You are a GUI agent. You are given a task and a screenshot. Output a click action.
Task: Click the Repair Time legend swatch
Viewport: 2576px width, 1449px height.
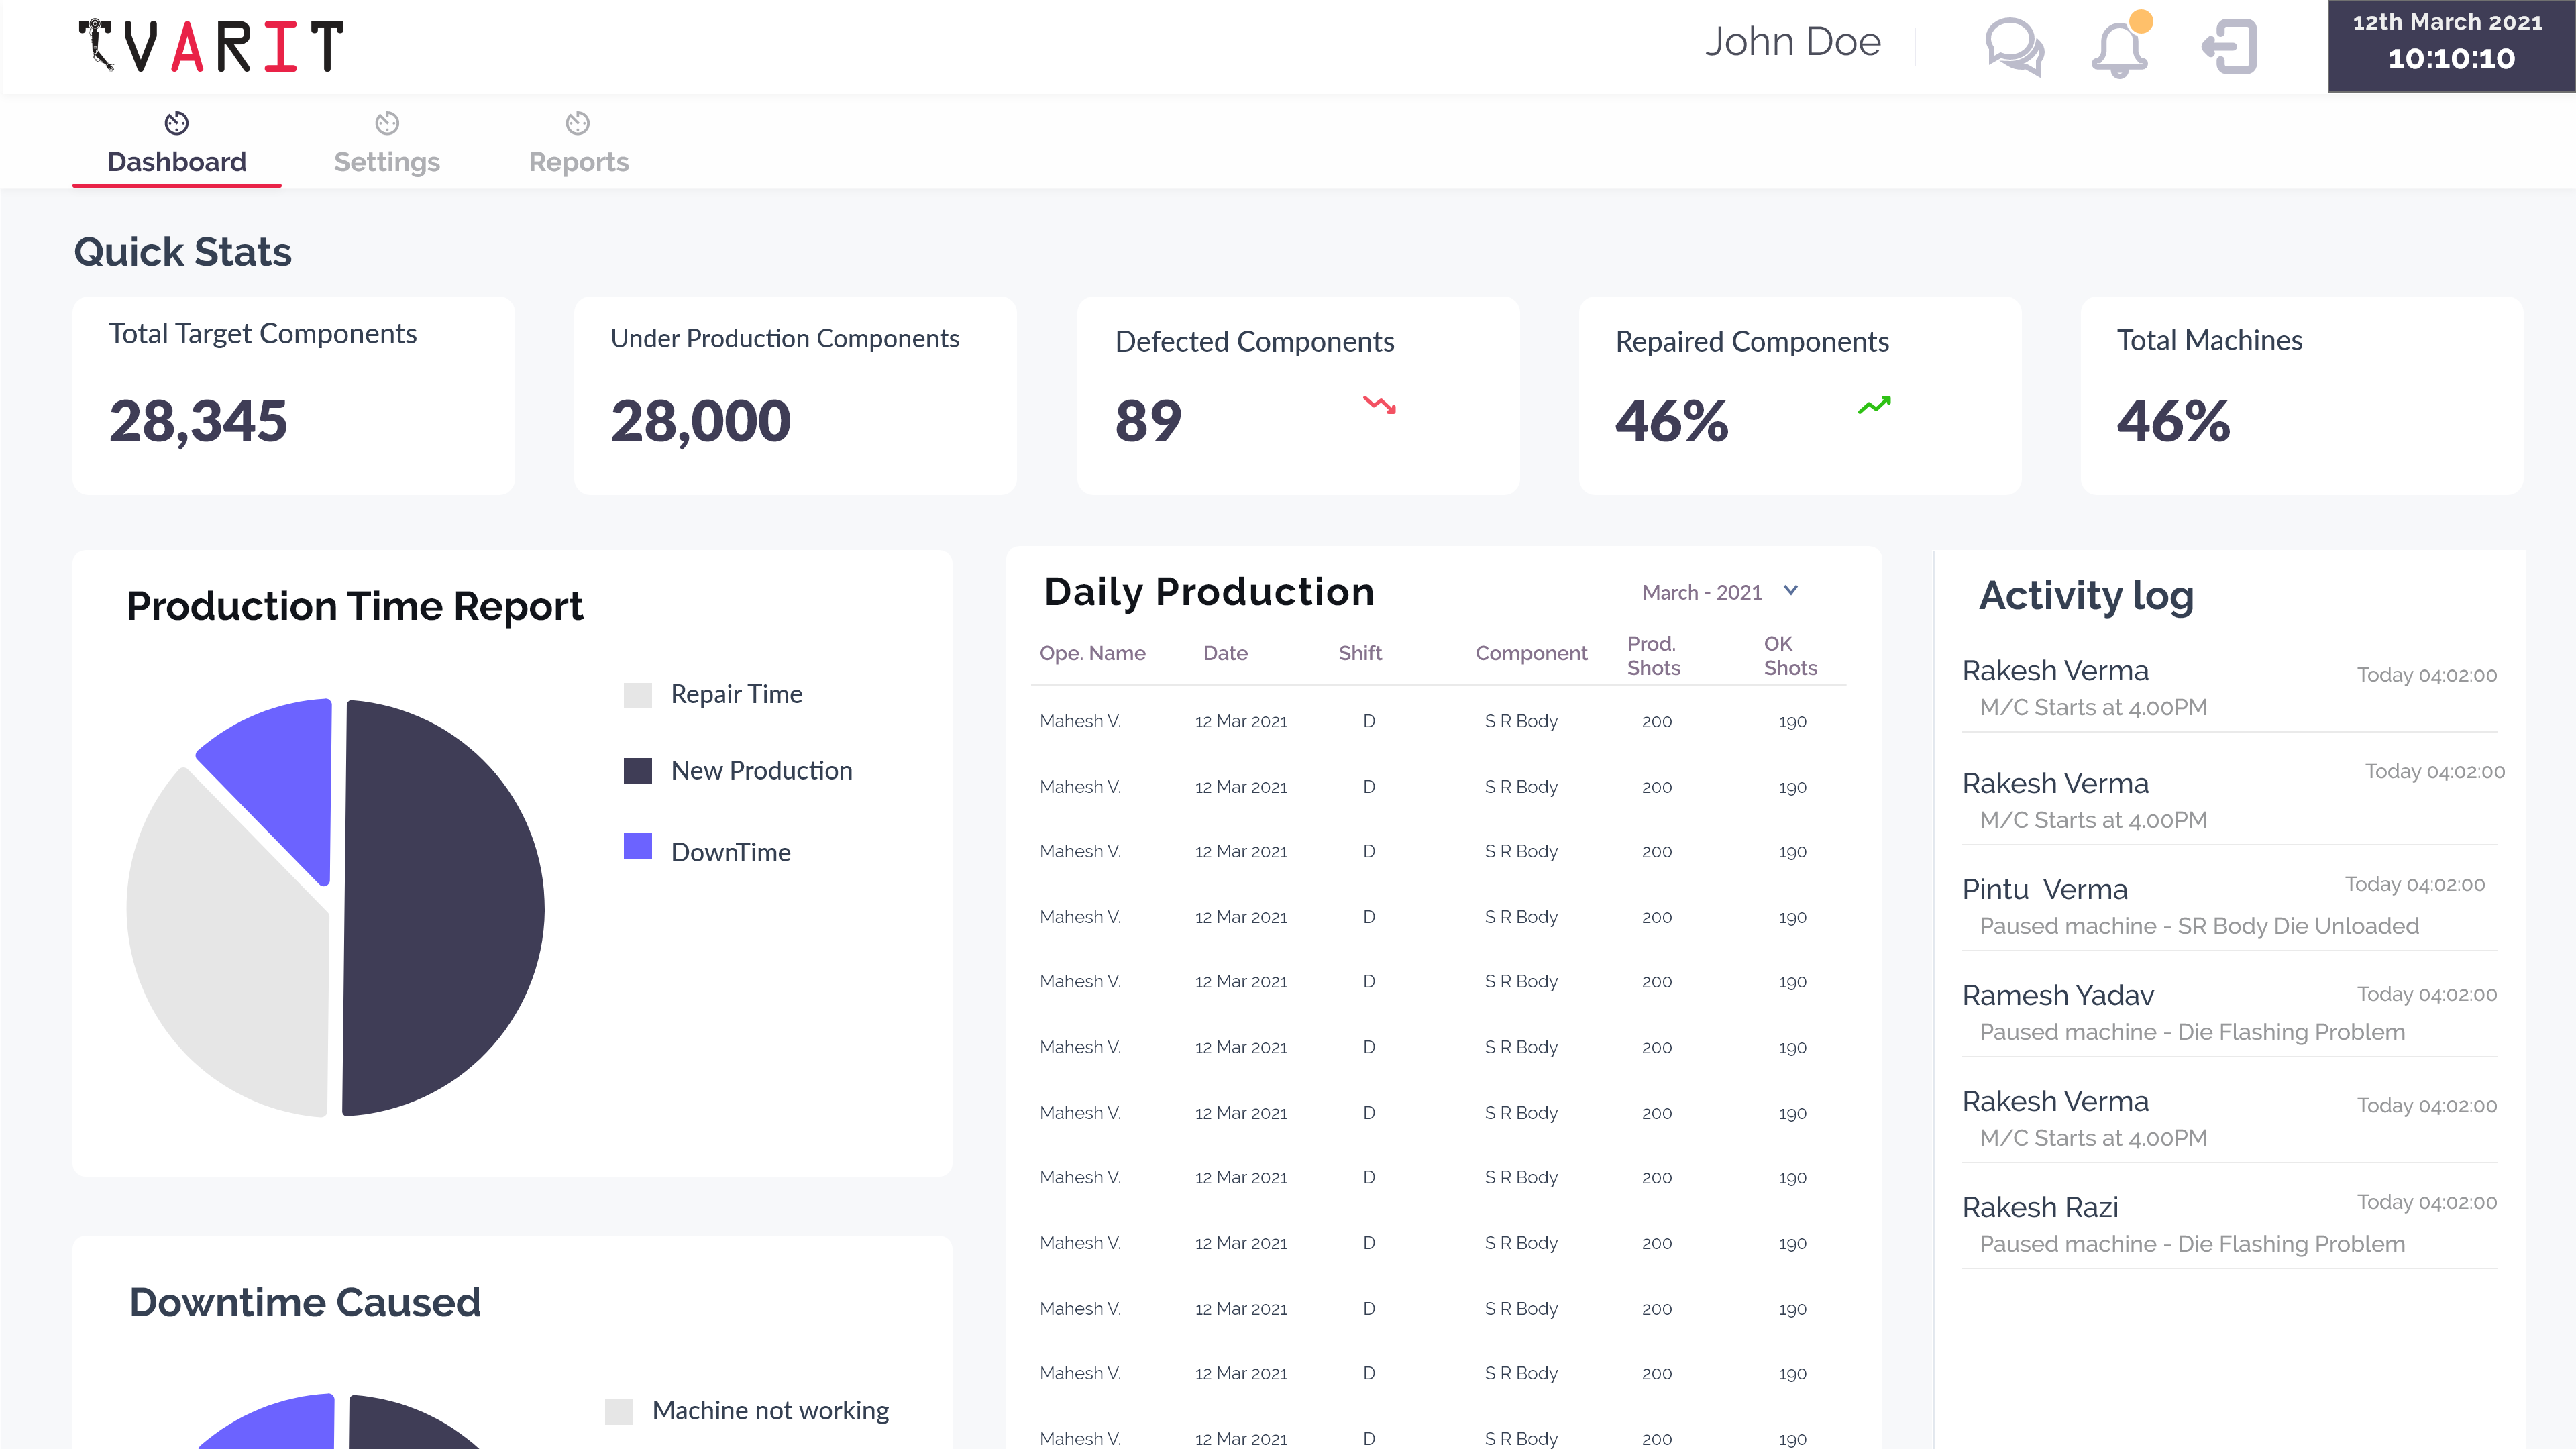click(x=638, y=695)
